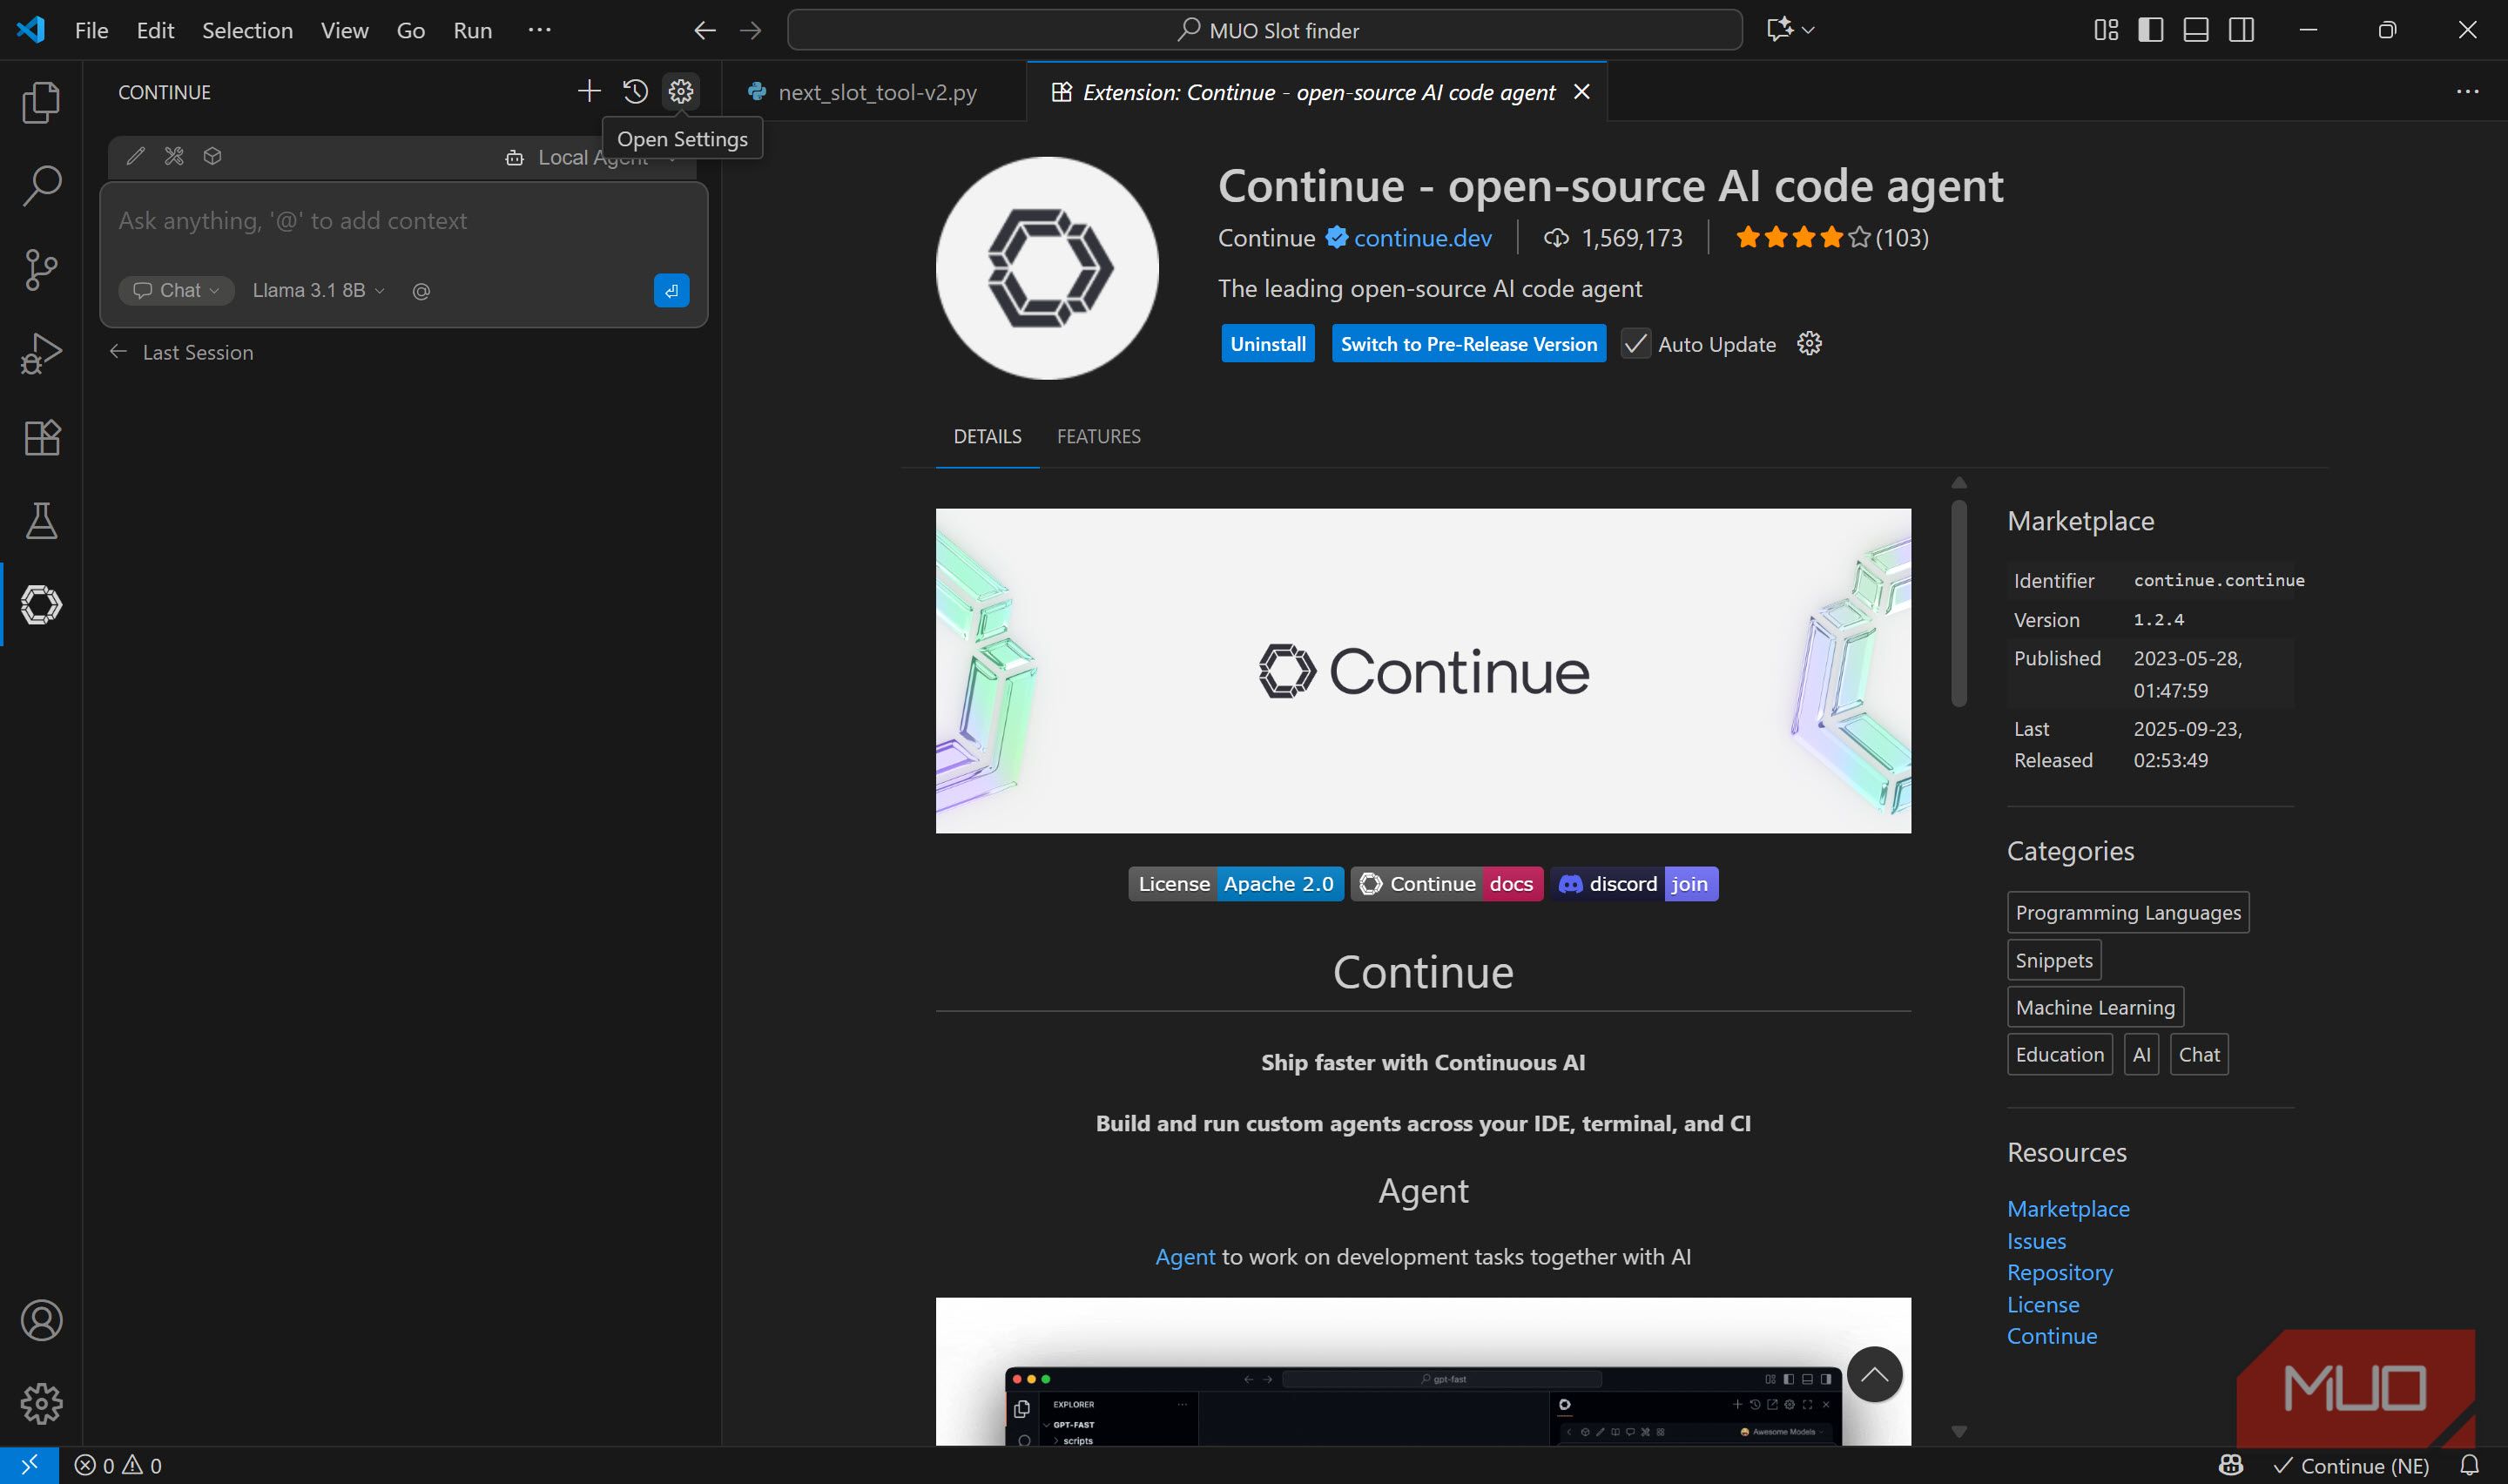The width and height of the screenshot is (2508, 1484).
Task: Start a new Continue session with plus icon
Action: (x=589, y=92)
